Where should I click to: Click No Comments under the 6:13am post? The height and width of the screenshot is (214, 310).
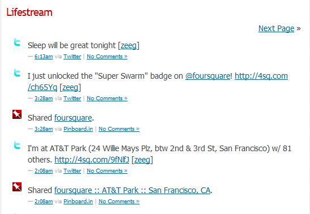tap(107, 57)
